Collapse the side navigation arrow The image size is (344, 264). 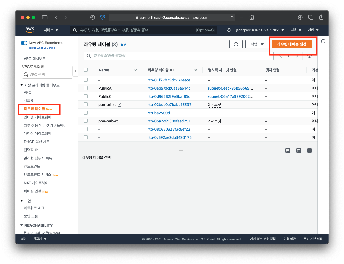(x=75, y=71)
